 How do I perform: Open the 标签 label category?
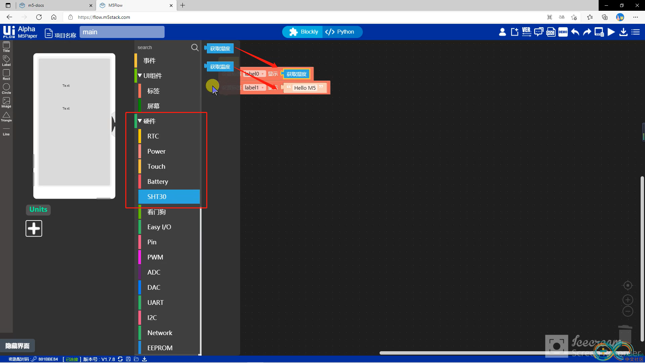(x=169, y=91)
